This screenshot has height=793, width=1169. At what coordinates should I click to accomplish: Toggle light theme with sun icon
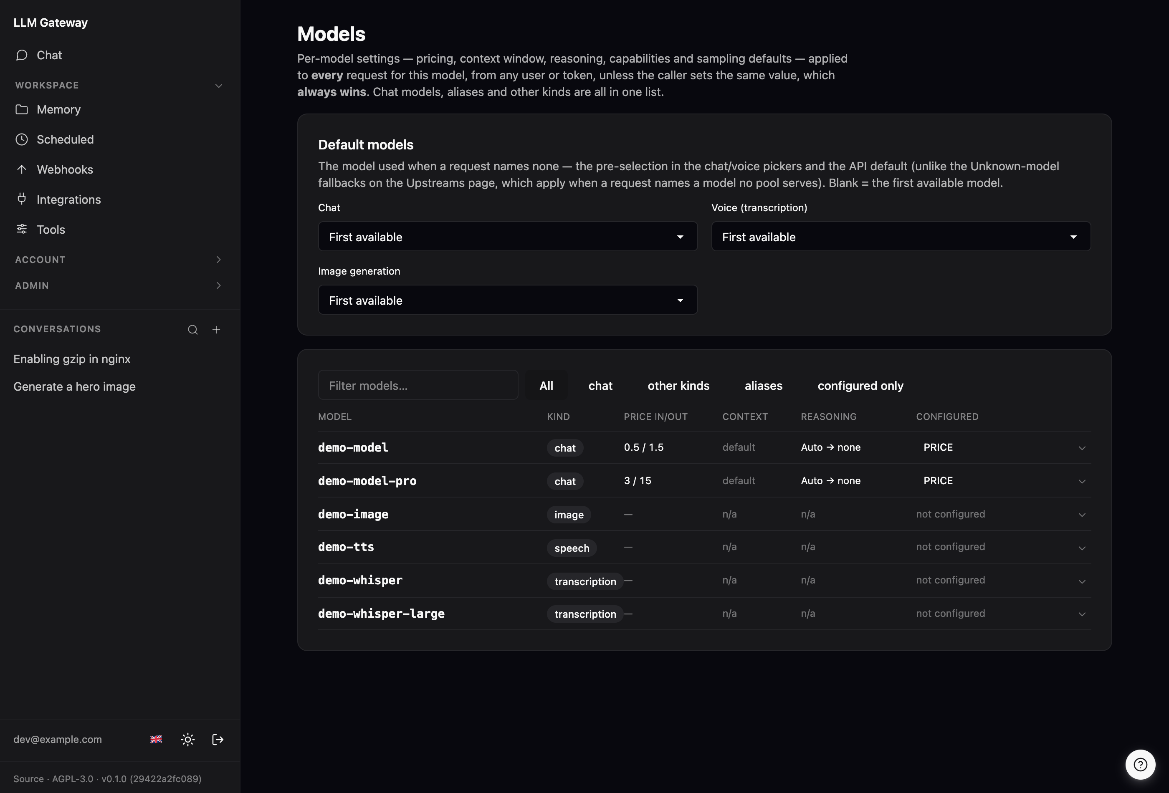187,739
